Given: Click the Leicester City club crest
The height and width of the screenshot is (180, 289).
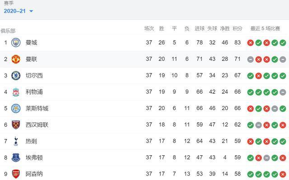Looking at the screenshot, I should [16, 108].
